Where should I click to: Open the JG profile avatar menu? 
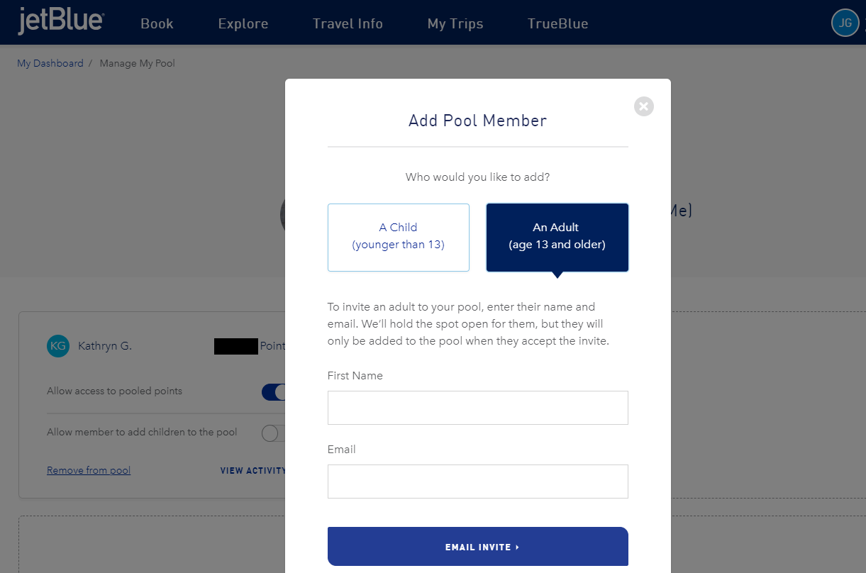click(x=845, y=23)
